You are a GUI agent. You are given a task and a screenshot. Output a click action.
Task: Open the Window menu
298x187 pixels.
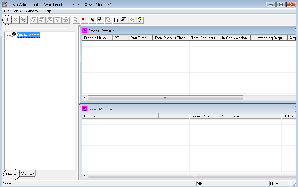coord(32,11)
